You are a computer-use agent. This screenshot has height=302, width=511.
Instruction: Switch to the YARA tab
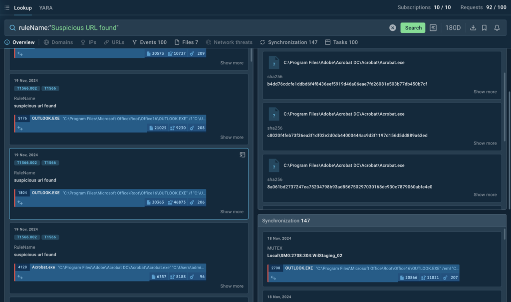[45, 8]
